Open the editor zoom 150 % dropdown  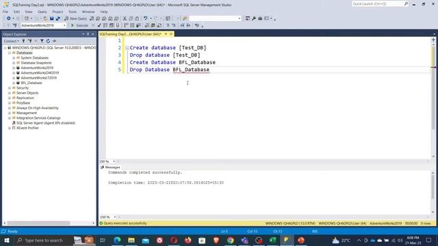pyautogui.click(x=114, y=161)
